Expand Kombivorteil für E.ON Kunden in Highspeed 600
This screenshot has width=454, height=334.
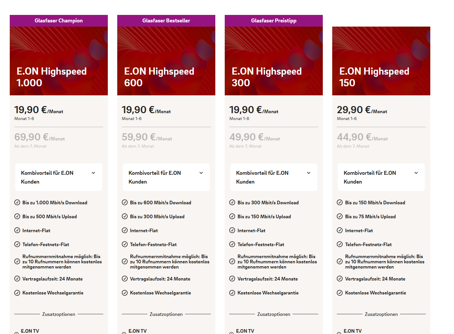pos(166,177)
